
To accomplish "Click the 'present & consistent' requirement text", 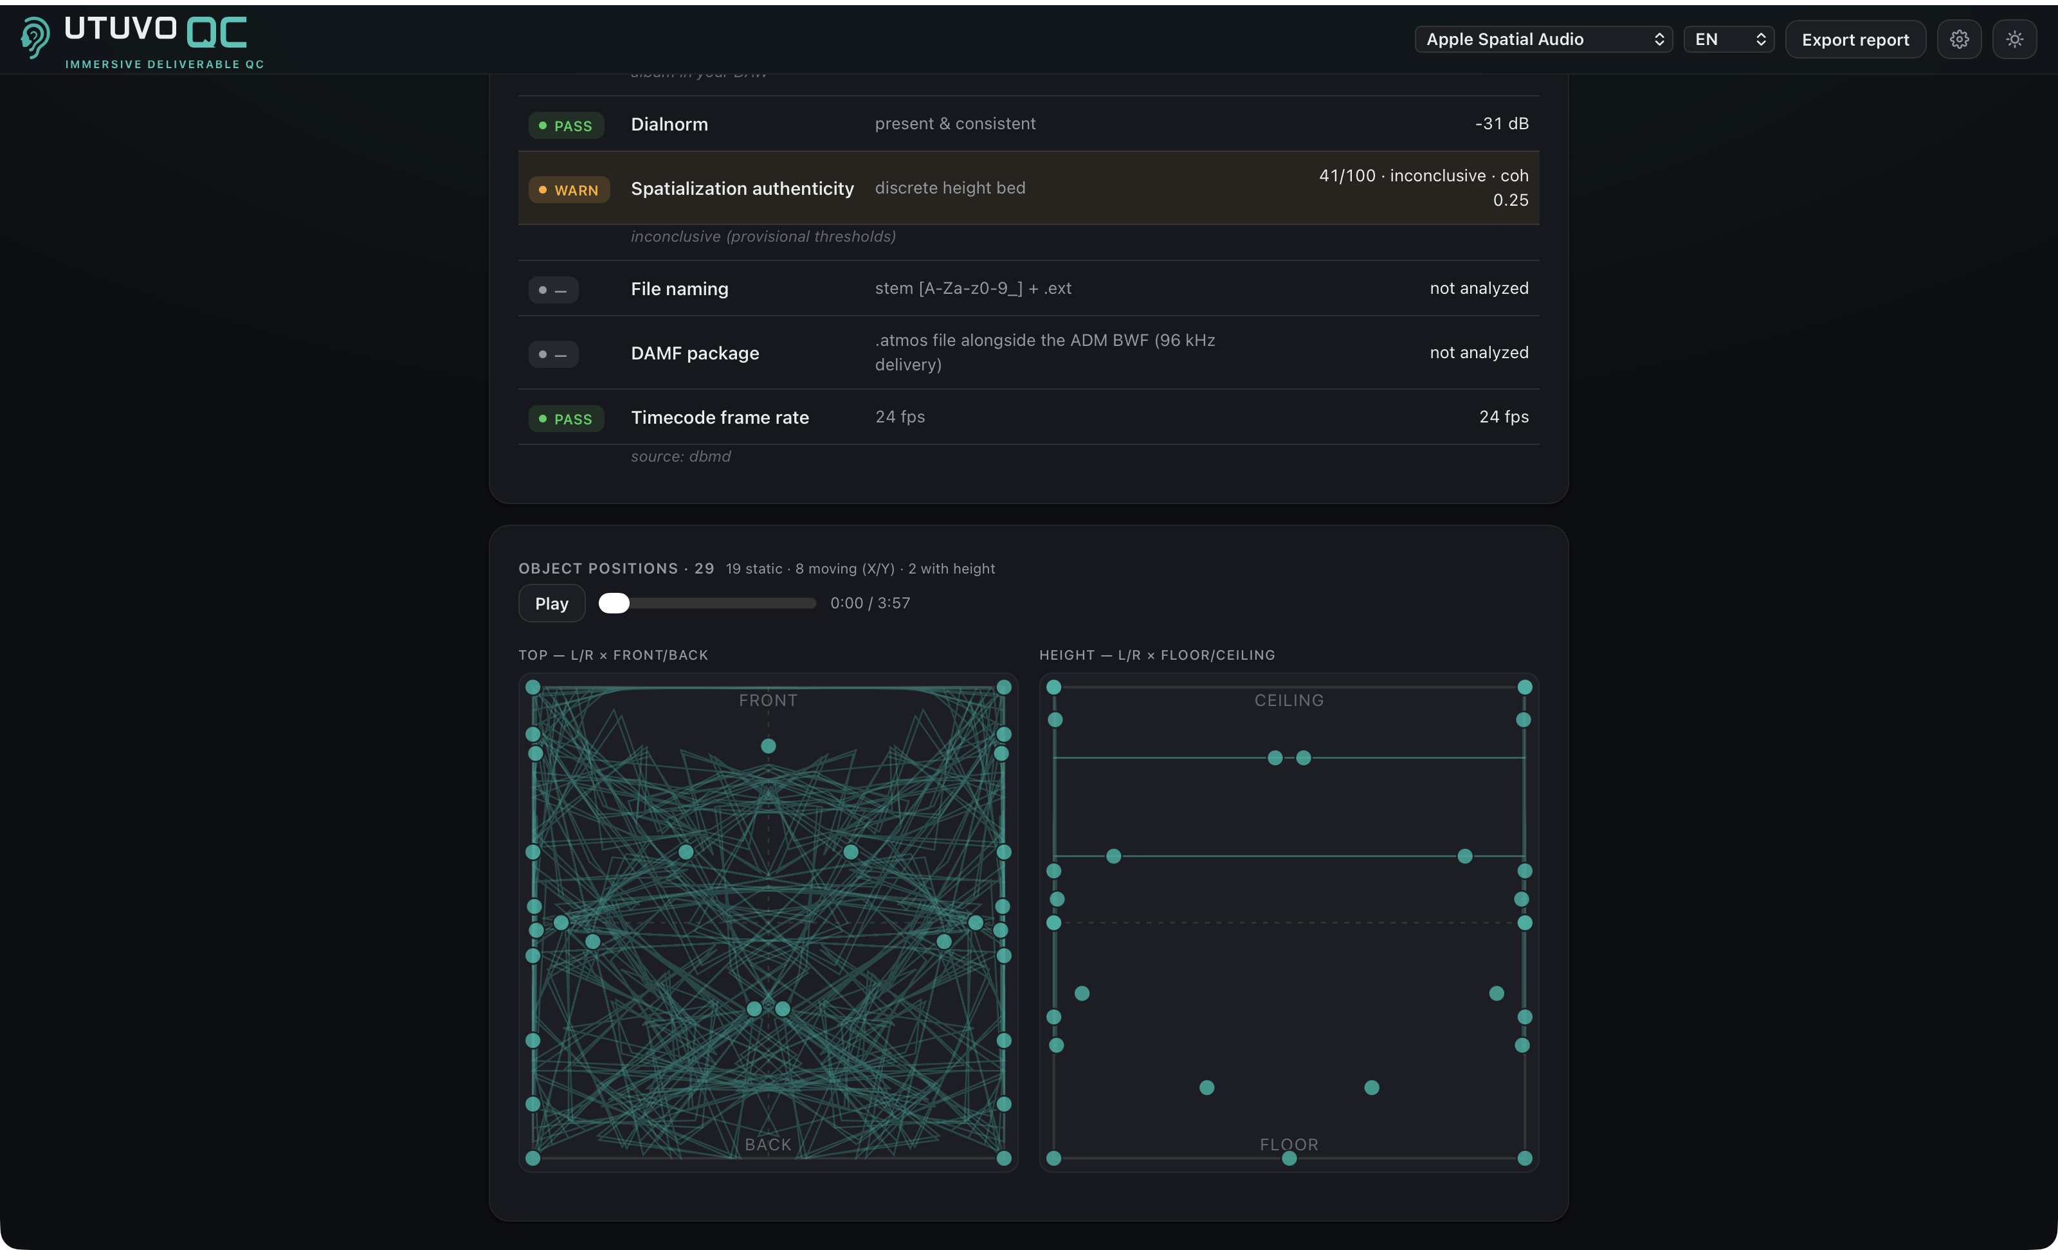I will click(x=954, y=123).
